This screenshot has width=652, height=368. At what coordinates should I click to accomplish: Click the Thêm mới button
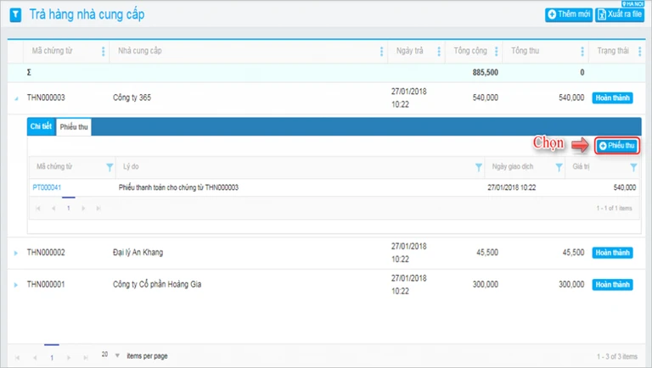pos(569,14)
